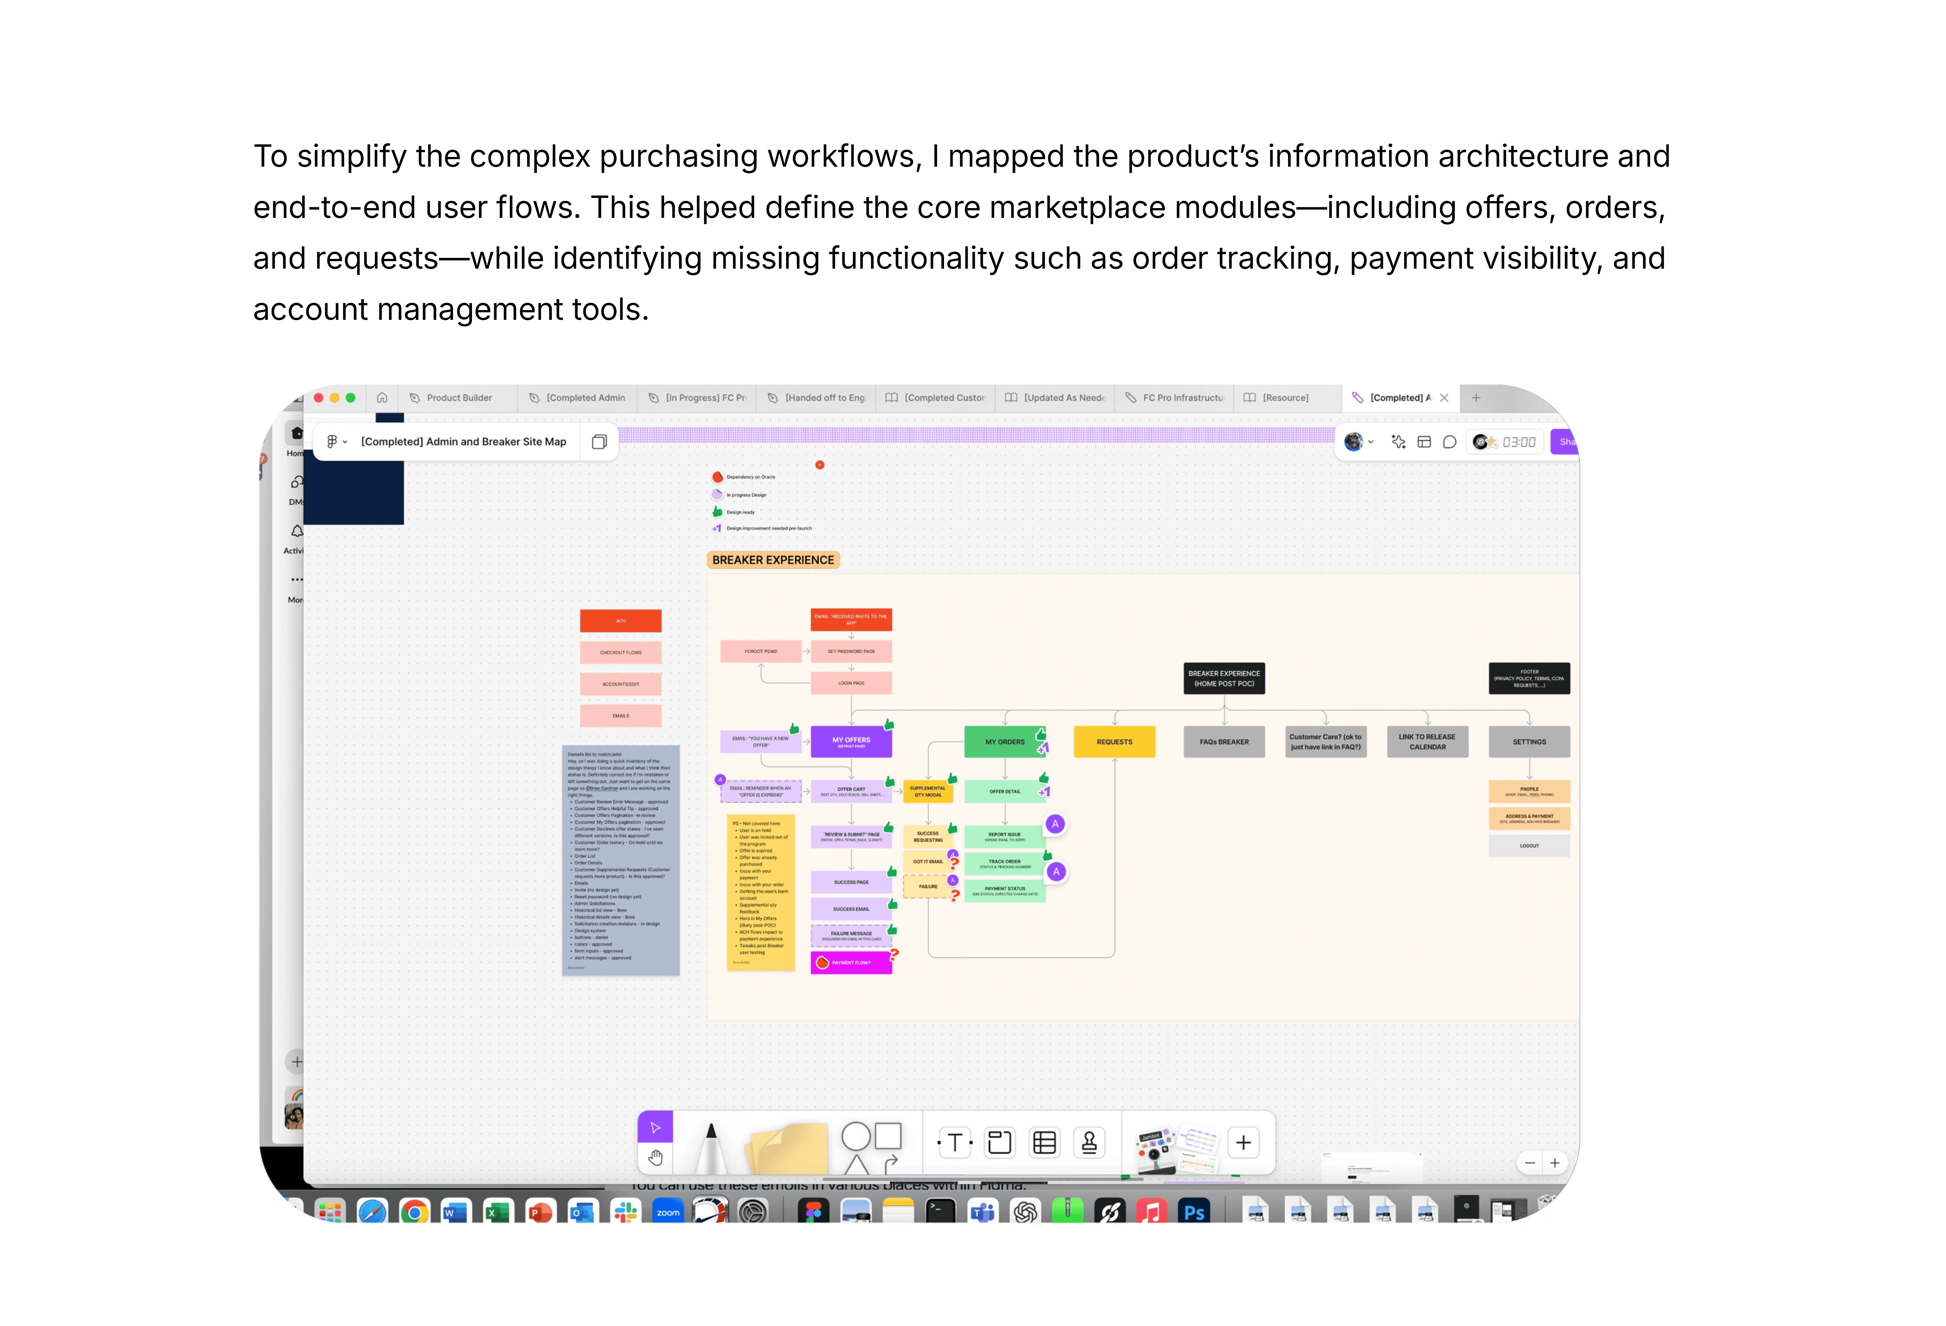Select the Hand pan tool
1946x1326 pixels.
point(655,1158)
